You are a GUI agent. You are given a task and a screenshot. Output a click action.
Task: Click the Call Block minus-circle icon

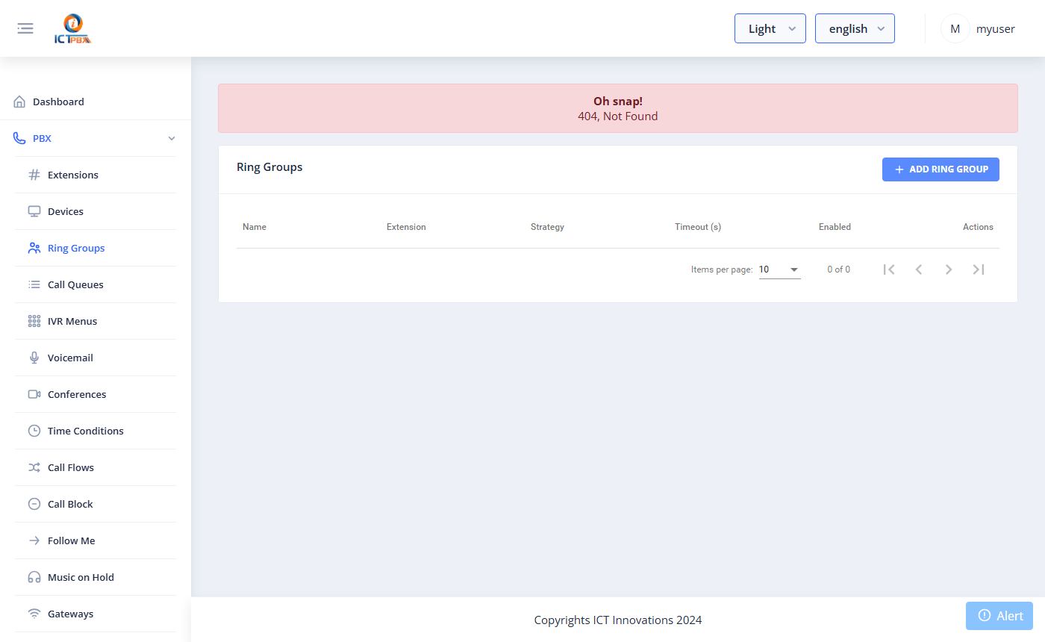pos(34,504)
